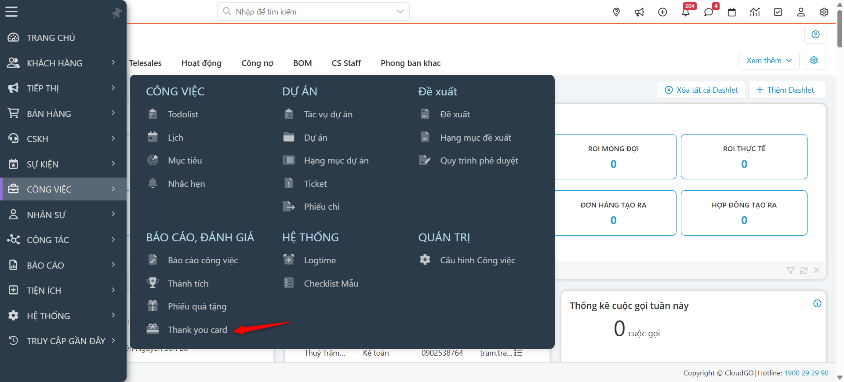The height and width of the screenshot is (382, 844).
Task: Click the quick create plus circle icon
Action: point(662,12)
